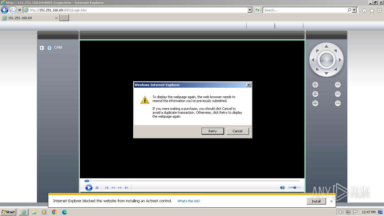Click the top-row plus button under PTZ wheel
Image resolution: width=384 pixels, height=216 pixels.
315,85
